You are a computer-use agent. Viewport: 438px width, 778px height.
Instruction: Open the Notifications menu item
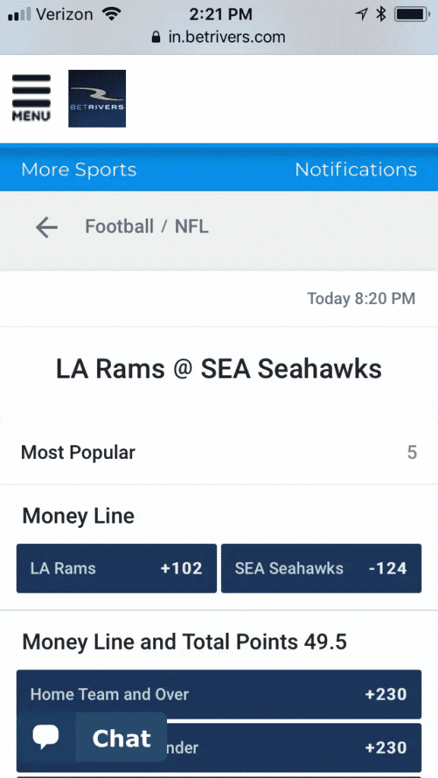tap(355, 169)
